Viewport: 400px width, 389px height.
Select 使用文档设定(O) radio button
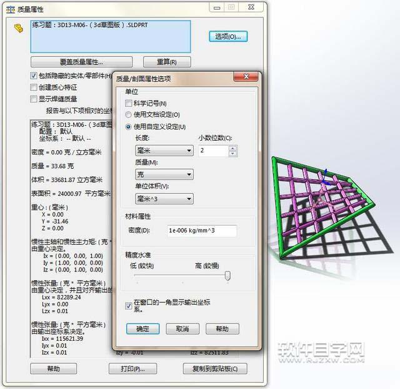[x=128, y=115]
